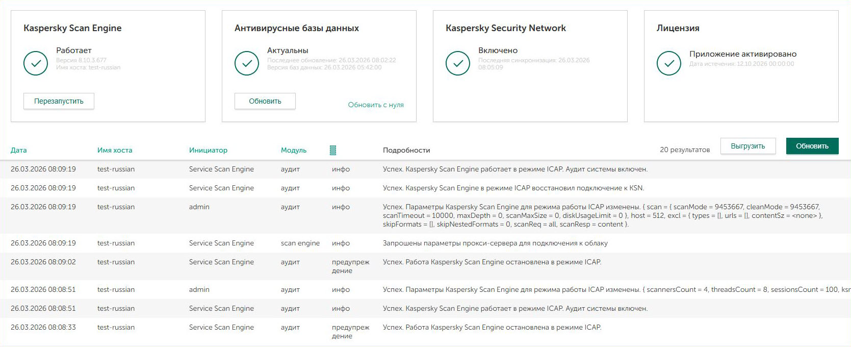
Task: Click the Kaspersky Scan Engine card title
Action: [72, 28]
